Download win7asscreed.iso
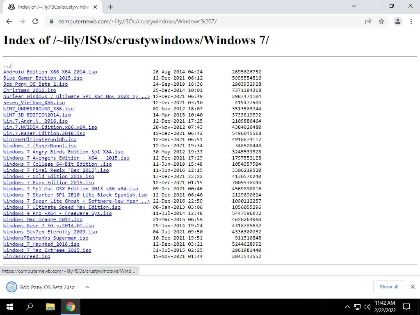The image size is (420, 315). coord(27,257)
